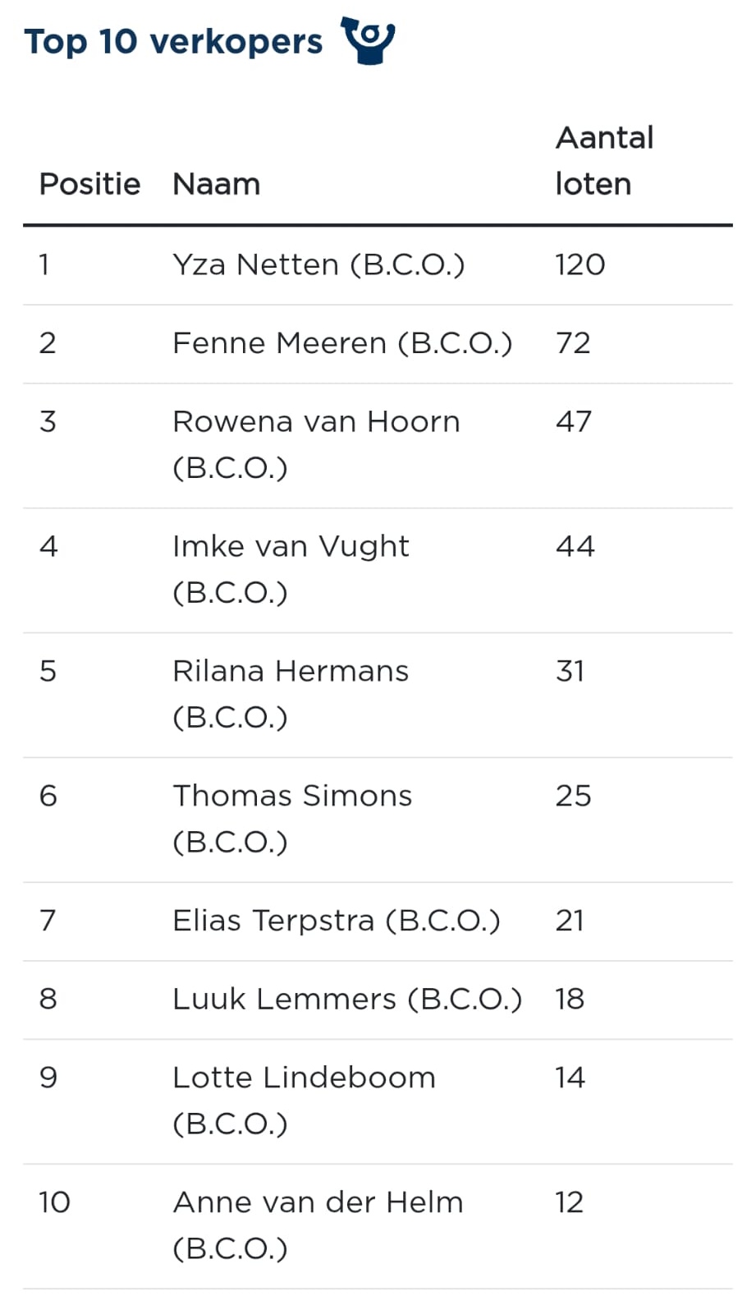The image size is (756, 1296).
Task: Select seller Yza Netten (B.C.O.)
Action: [x=318, y=264]
